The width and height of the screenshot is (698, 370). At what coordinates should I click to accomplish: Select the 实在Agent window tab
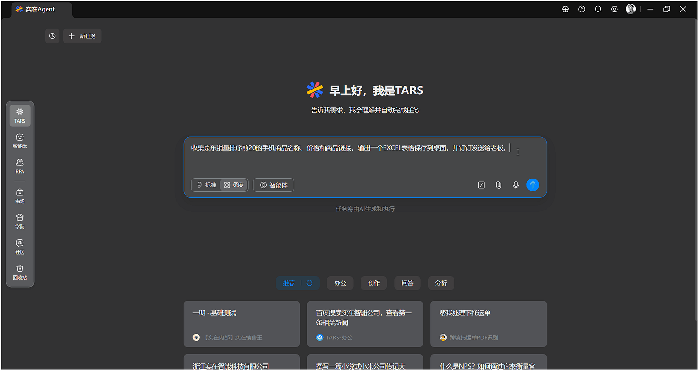[42, 10]
